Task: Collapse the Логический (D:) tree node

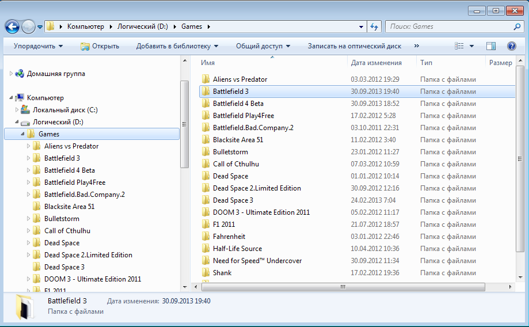Action: (x=17, y=122)
